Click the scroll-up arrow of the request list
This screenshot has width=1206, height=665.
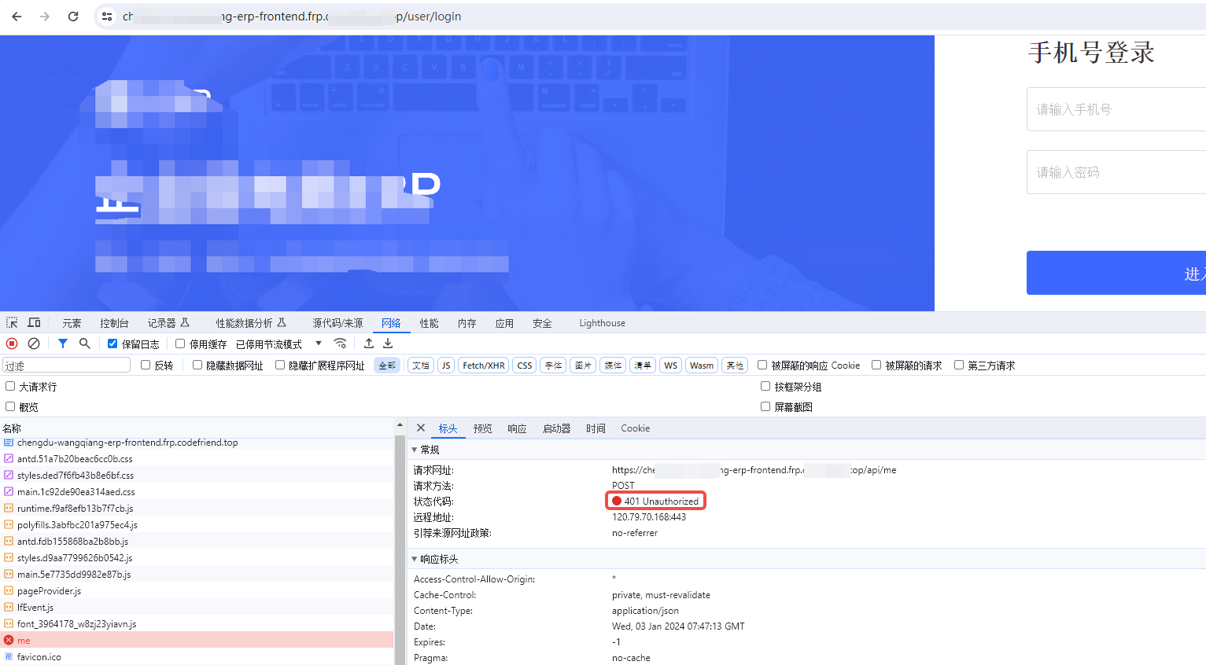400,425
